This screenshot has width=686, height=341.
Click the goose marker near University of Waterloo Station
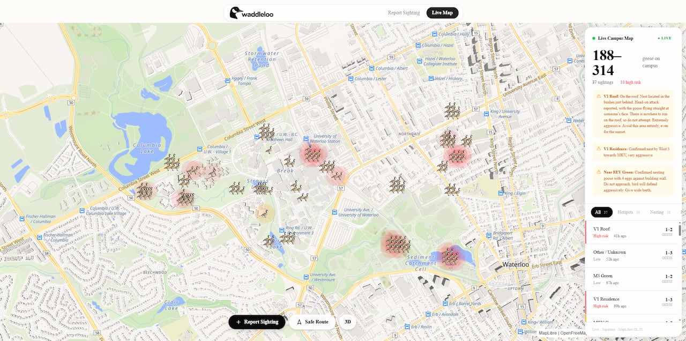[x=314, y=155]
